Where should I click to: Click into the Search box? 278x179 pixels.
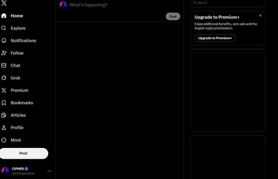227,3
